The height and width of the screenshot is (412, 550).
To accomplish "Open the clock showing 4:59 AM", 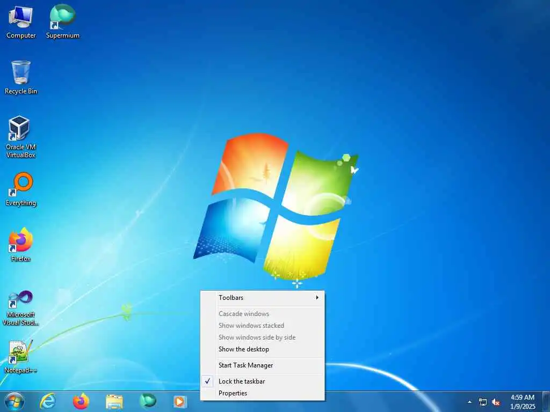I will (523, 402).
